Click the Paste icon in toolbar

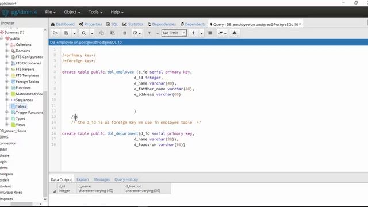pos(113,33)
